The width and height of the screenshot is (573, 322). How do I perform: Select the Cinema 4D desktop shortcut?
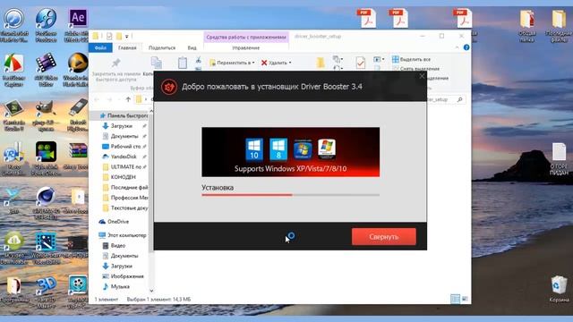(46, 203)
